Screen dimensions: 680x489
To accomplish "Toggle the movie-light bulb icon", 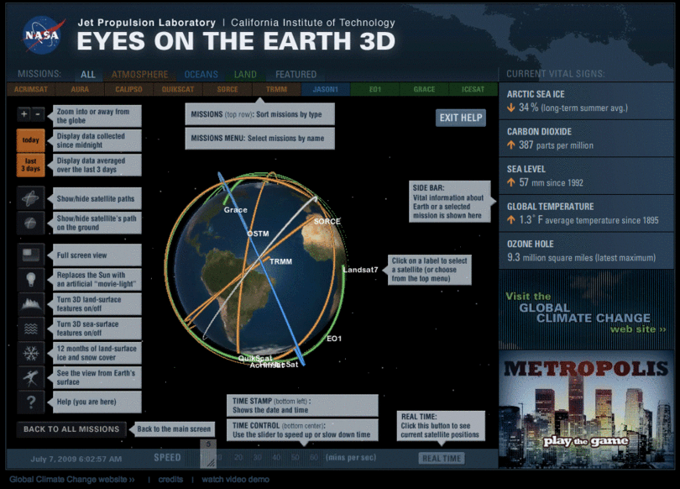I will 30,280.
